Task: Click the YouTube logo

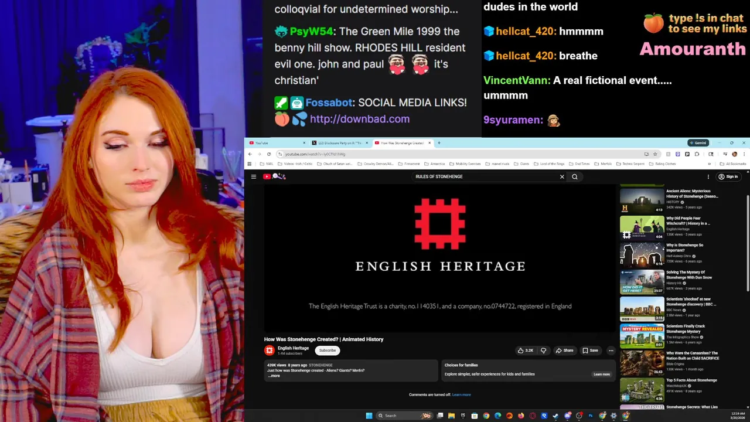Action: (274, 176)
